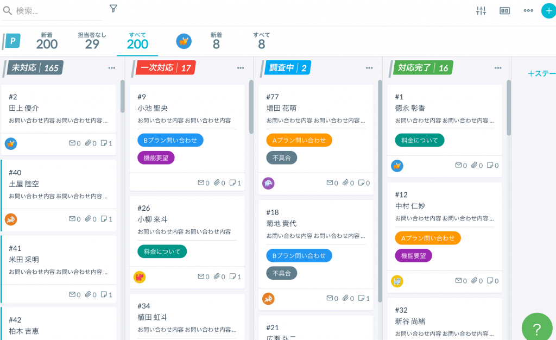The image size is (556, 340).
Task: Click the note icon on card #1
Action: pyautogui.click(x=490, y=165)
